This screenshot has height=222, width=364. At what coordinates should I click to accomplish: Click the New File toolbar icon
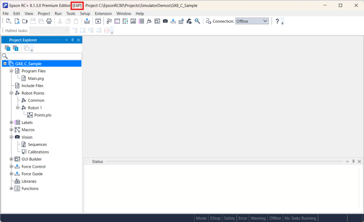click(17, 21)
